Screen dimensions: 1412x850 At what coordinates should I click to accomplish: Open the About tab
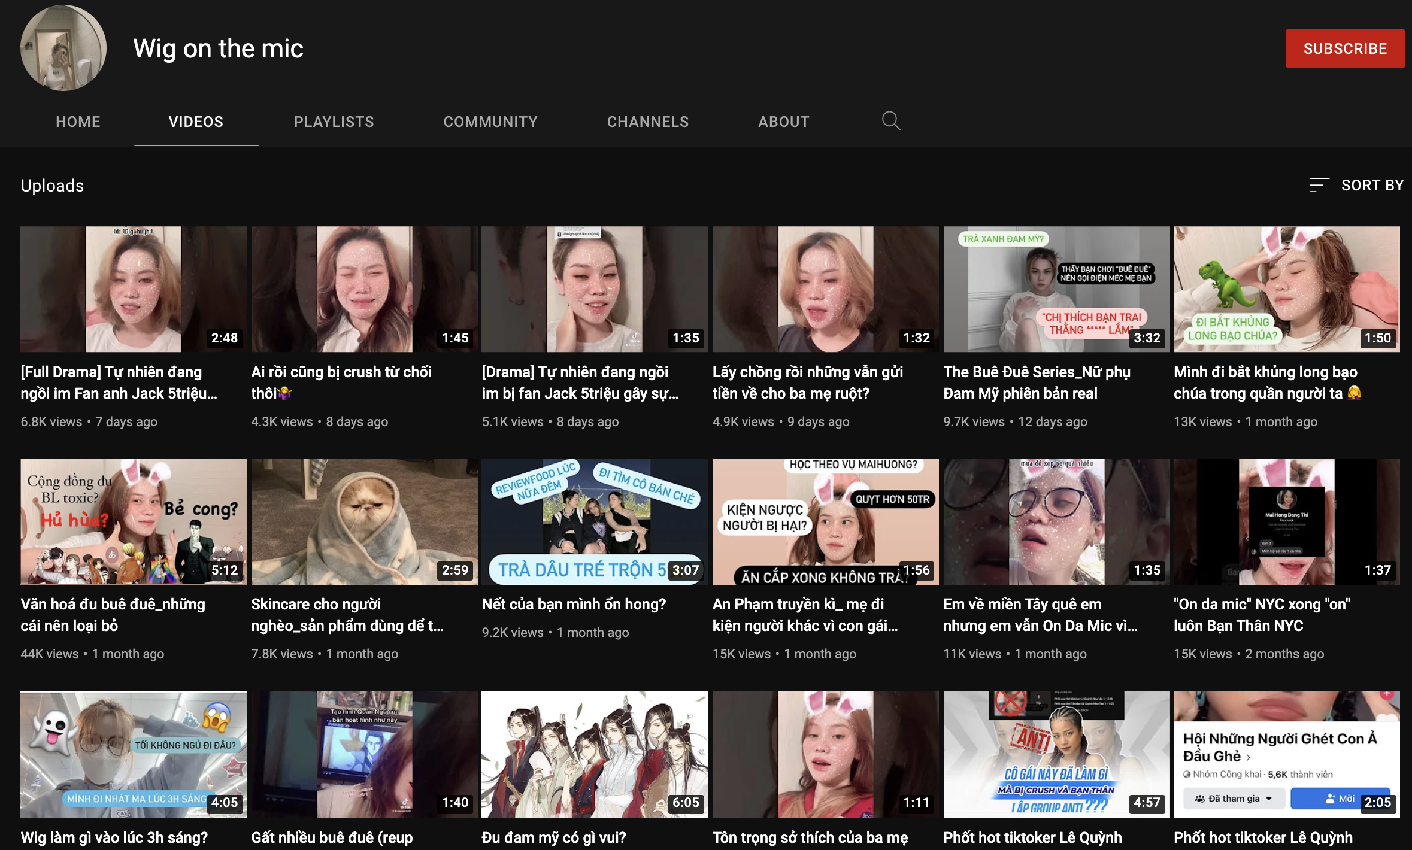(x=783, y=122)
